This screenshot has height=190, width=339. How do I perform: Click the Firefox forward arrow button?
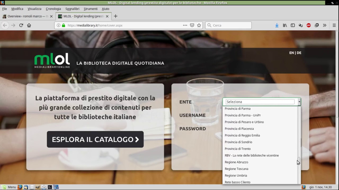(x=13, y=25)
